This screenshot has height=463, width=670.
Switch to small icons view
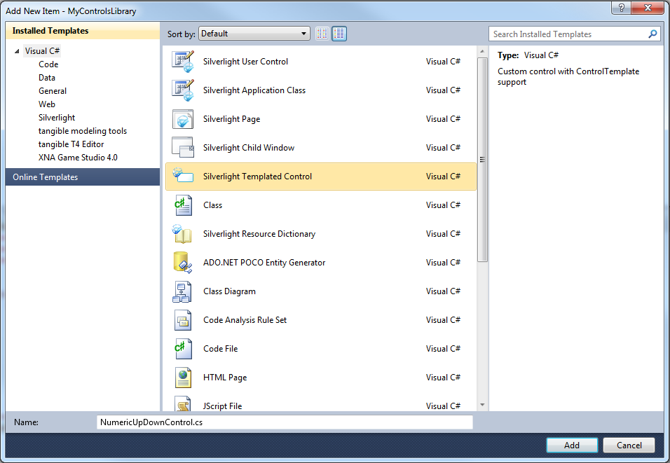click(322, 34)
